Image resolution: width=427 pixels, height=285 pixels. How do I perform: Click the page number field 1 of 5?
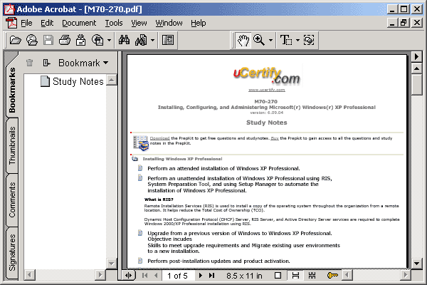tap(179, 276)
